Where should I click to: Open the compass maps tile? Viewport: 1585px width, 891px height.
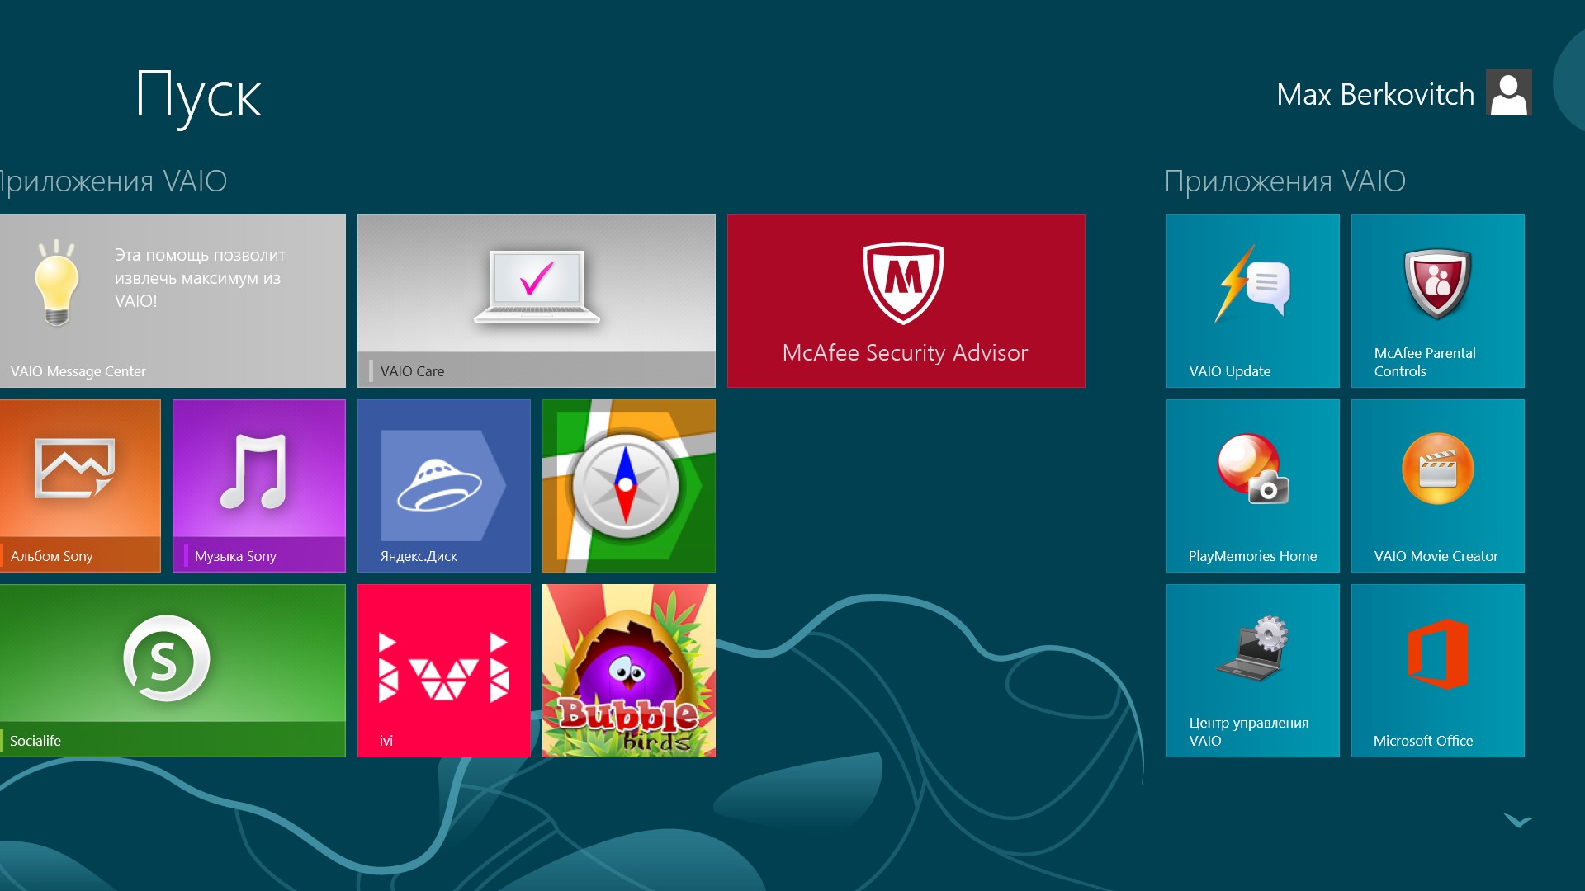[628, 486]
